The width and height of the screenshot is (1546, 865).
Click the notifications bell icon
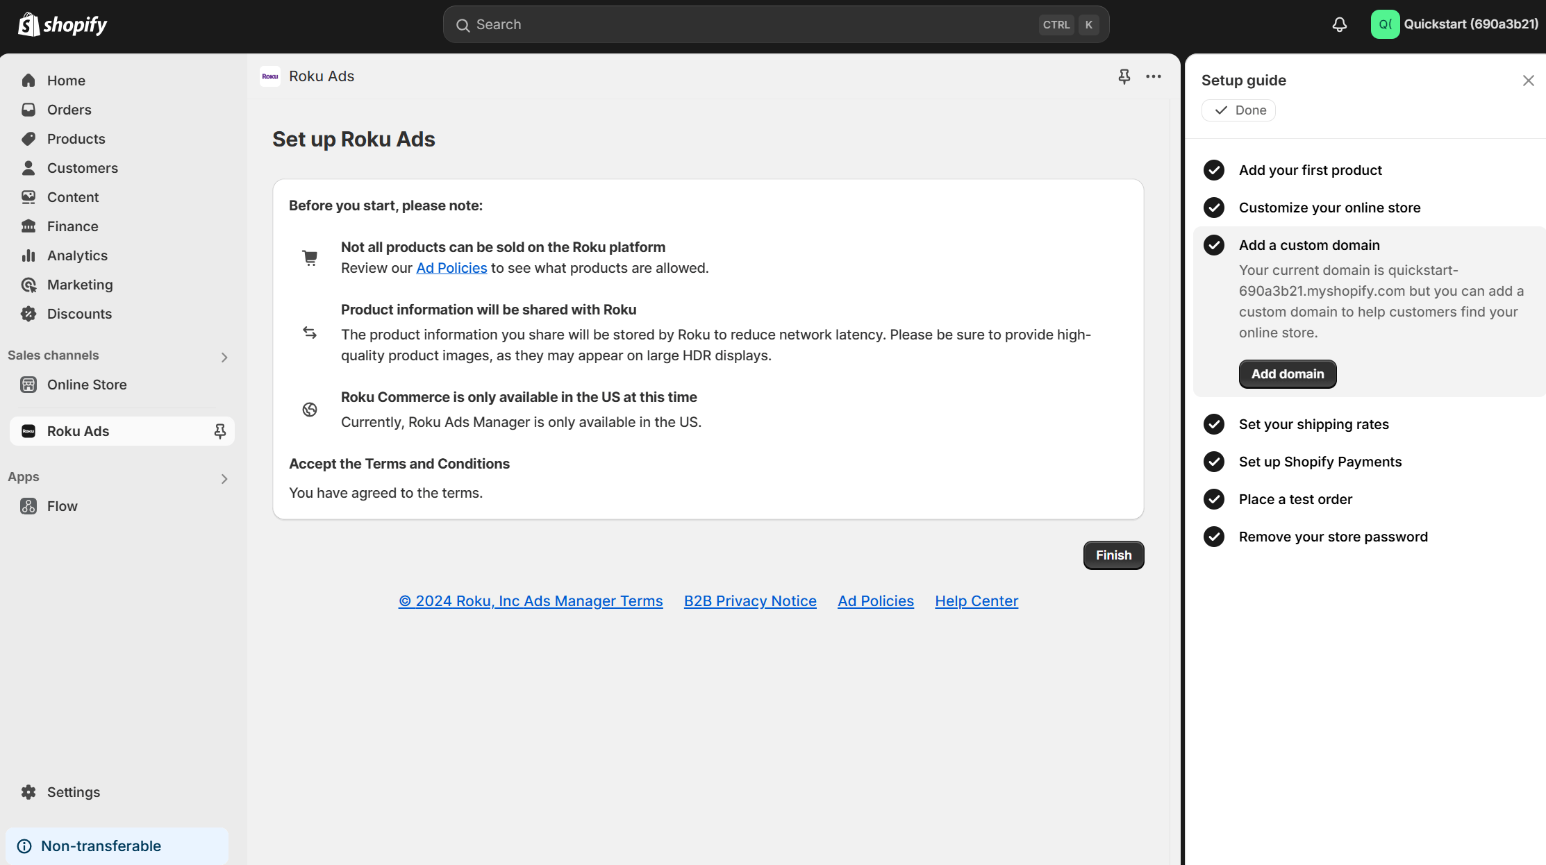coord(1339,25)
